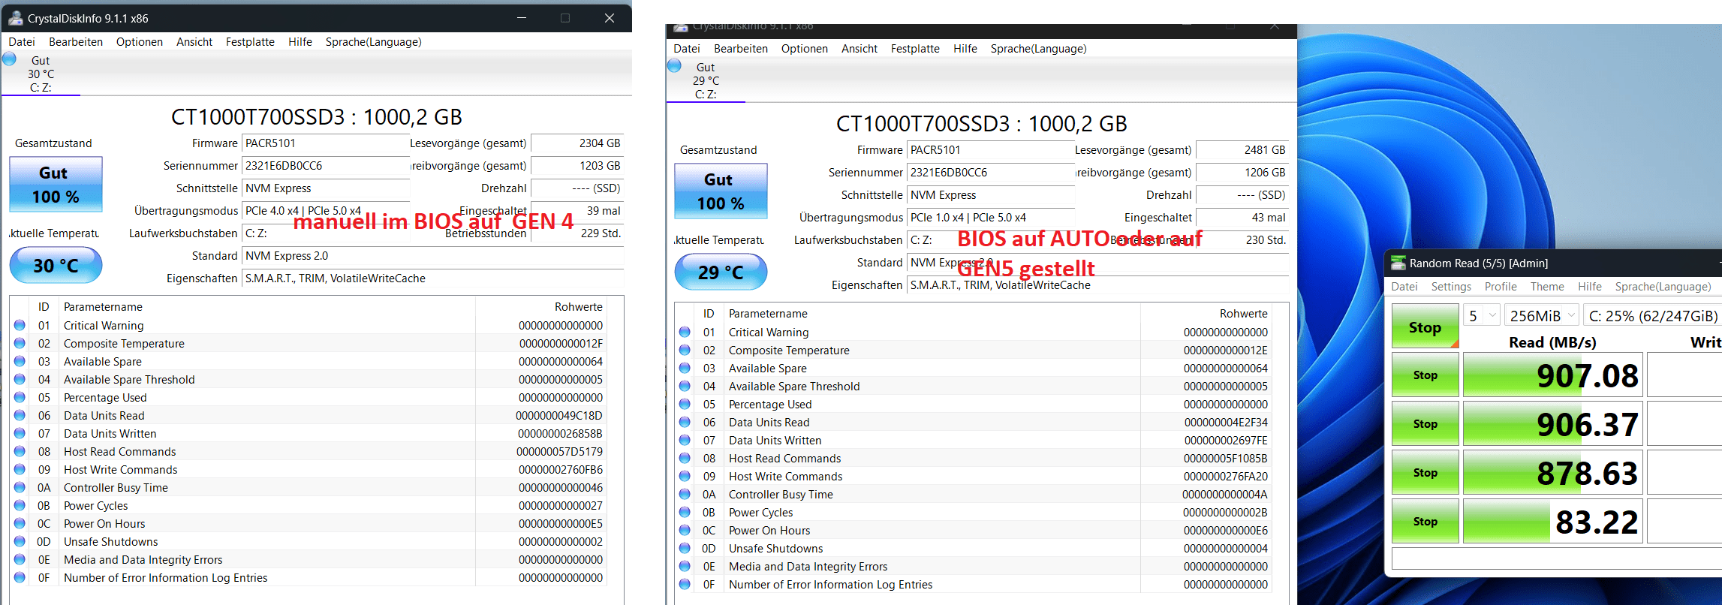Click the 30 °C temperature button in left window
Screen dimensions: 1722x605
pyautogui.click(x=56, y=266)
